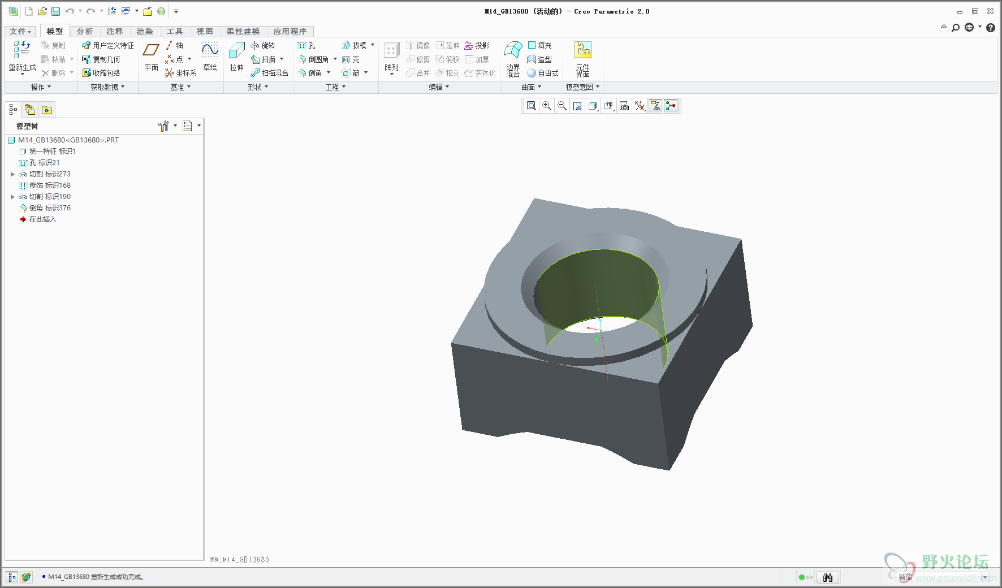Open the 编辑 group dropdown
Screen dimensions: 1002x588
tap(439, 87)
